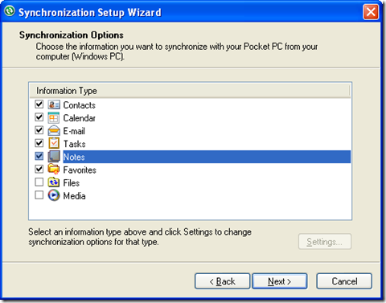386x303 pixels.
Task: Click the Contacts card icon
Action: pyautogui.click(x=54, y=104)
